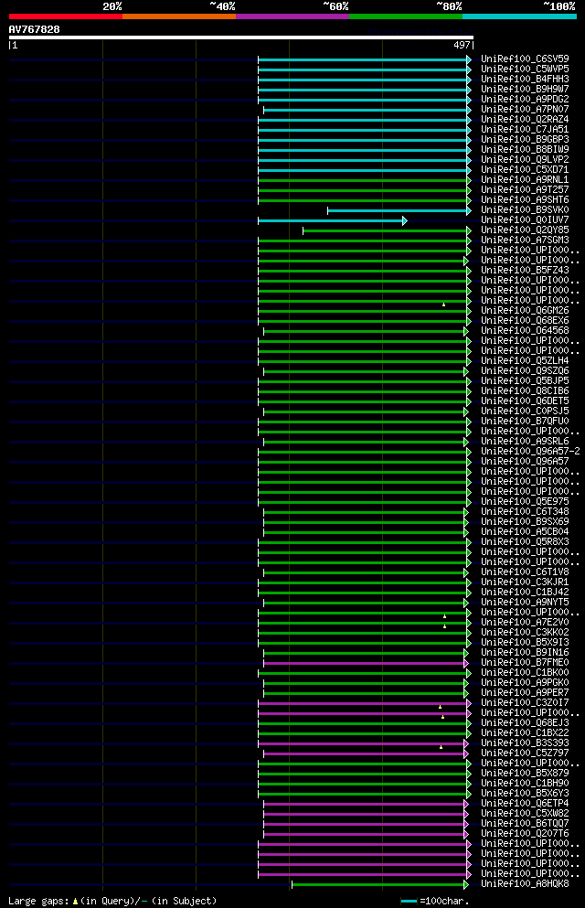Open the UniRef100_Q68EX6 entry
The height and width of the screenshot is (908, 585).
tap(525, 321)
